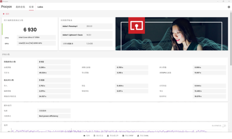Toggle the show details switch in monitoring

click(x=224, y=126)
